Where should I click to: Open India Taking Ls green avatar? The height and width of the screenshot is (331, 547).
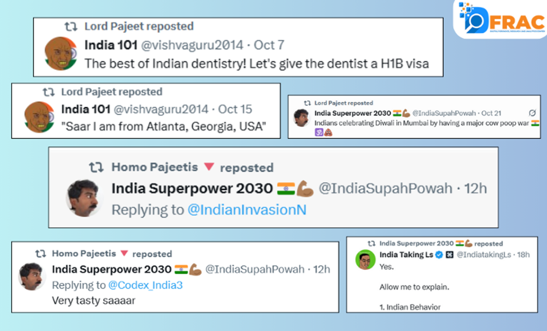(x=365, y=260)
